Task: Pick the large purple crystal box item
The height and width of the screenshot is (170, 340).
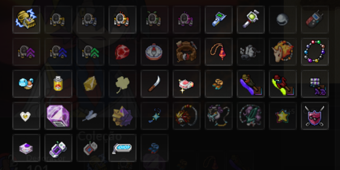Action: point(58,116)
